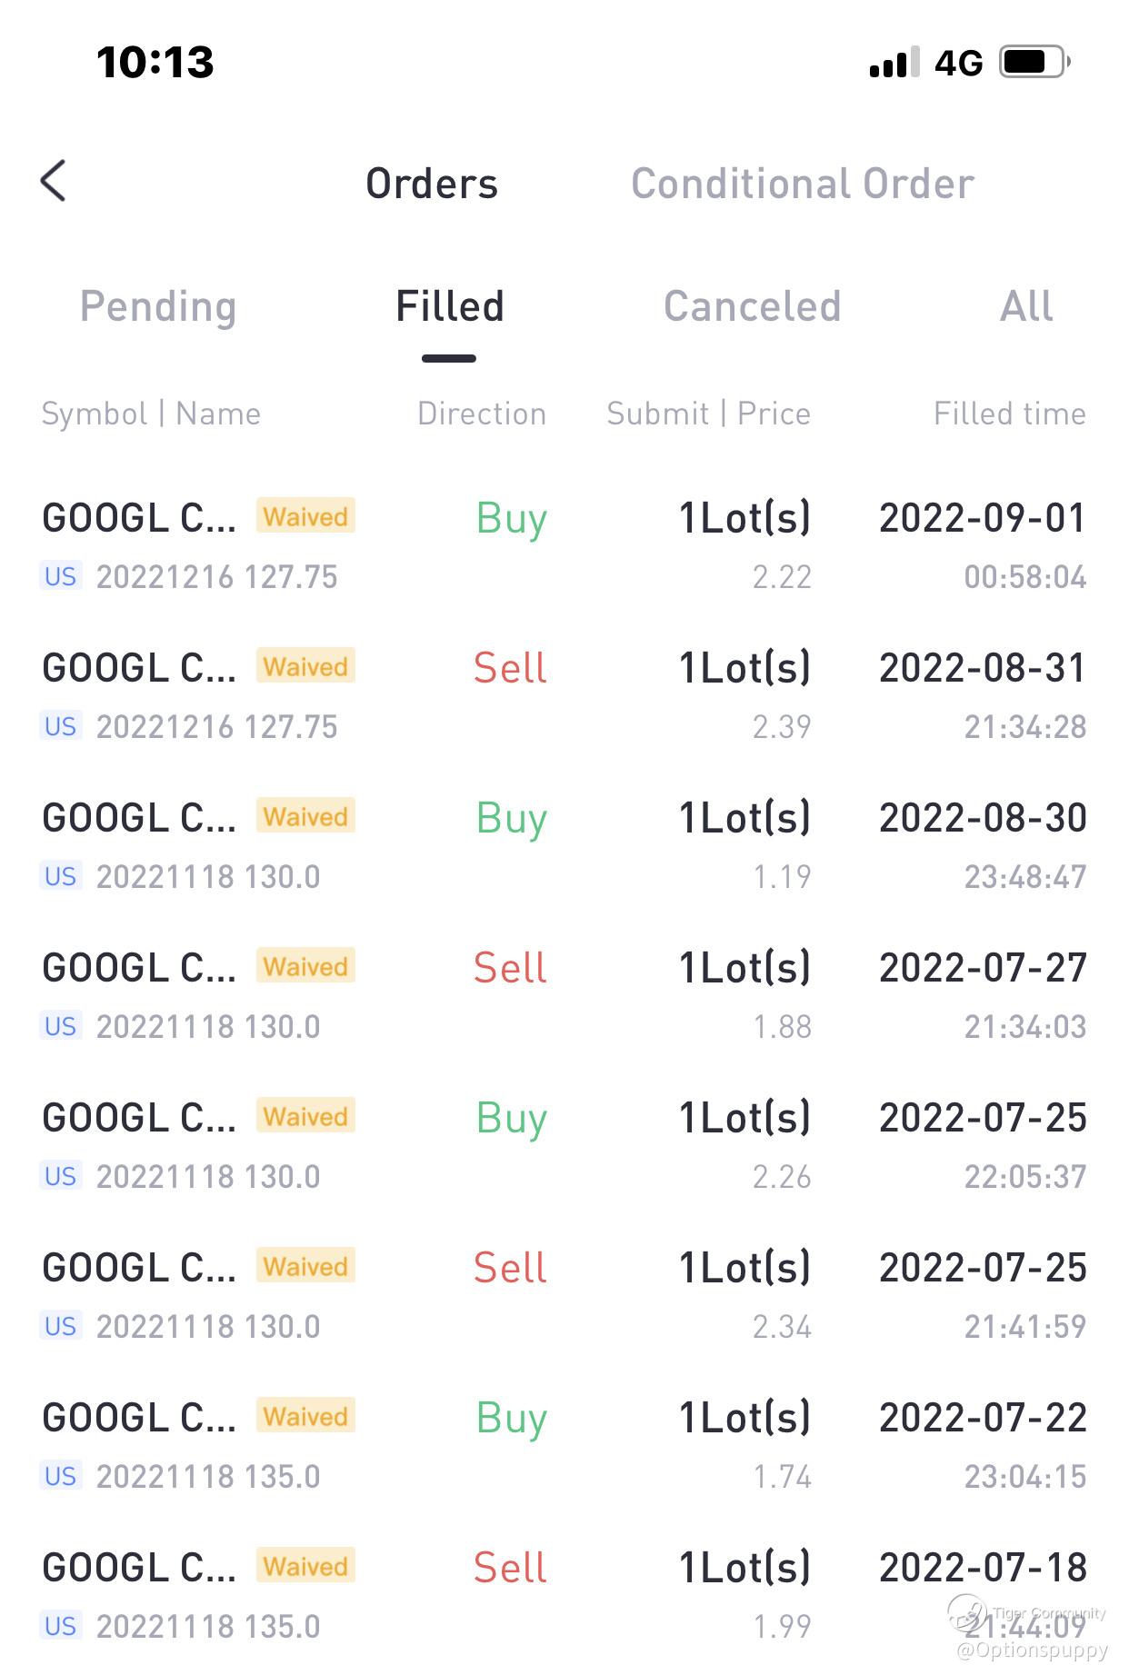The image size is (1129, 1675).
Task: Open the GOOGL Sell order priced 1.88
Action: pyautogui.click(x=564, y=996)
